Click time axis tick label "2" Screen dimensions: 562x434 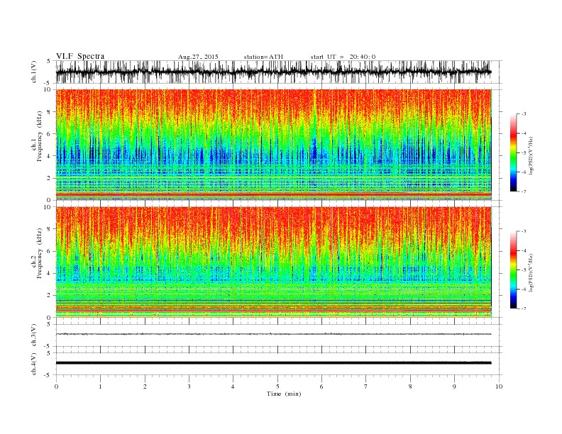145,386
